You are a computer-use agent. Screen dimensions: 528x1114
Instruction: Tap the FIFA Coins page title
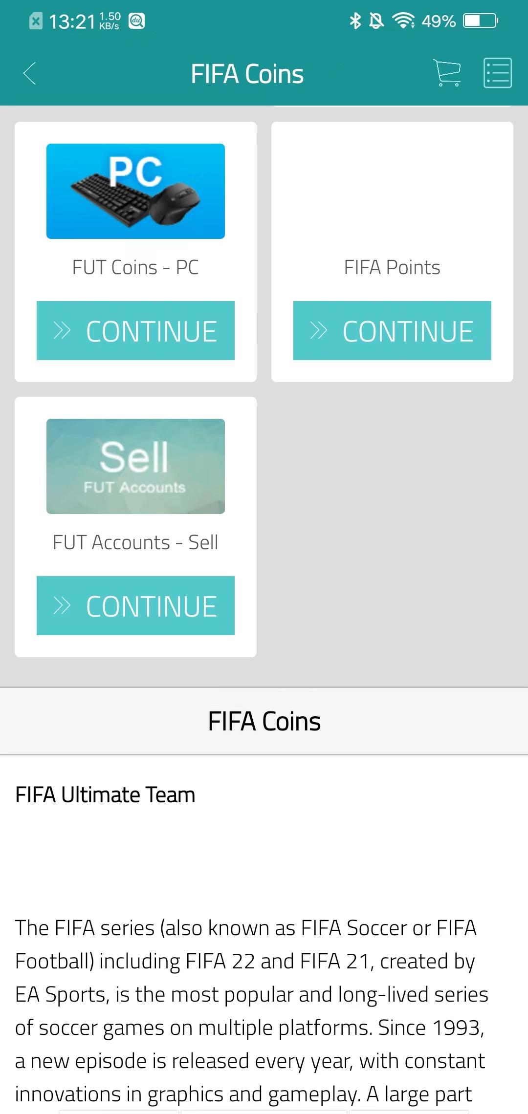coord(247,74)
